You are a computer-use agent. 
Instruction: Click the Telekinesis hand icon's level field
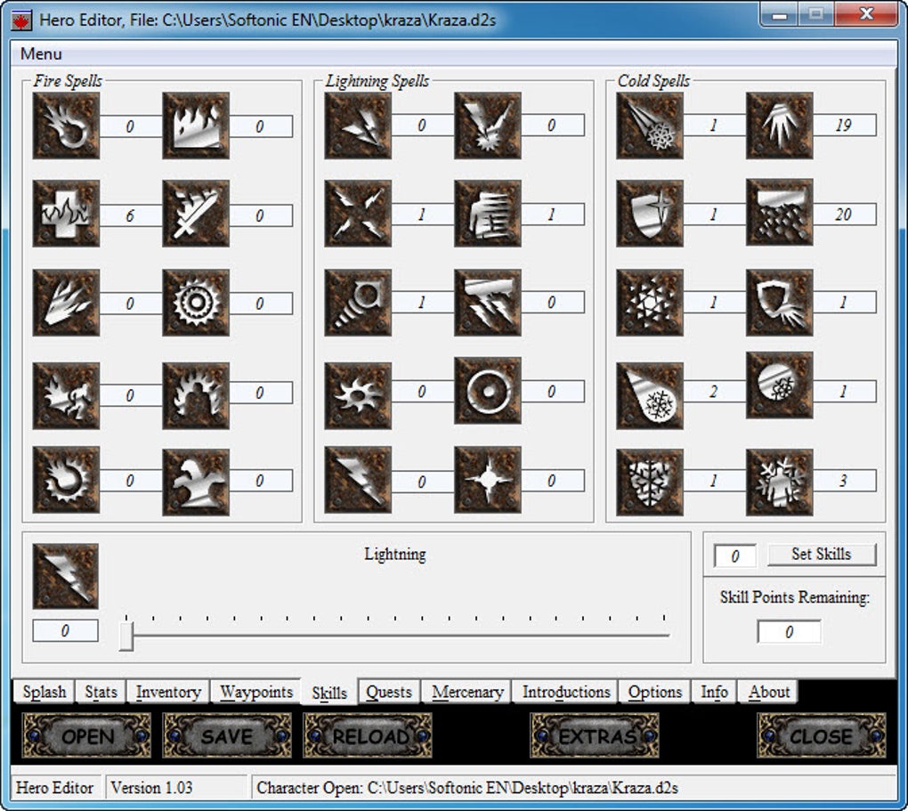553,215
